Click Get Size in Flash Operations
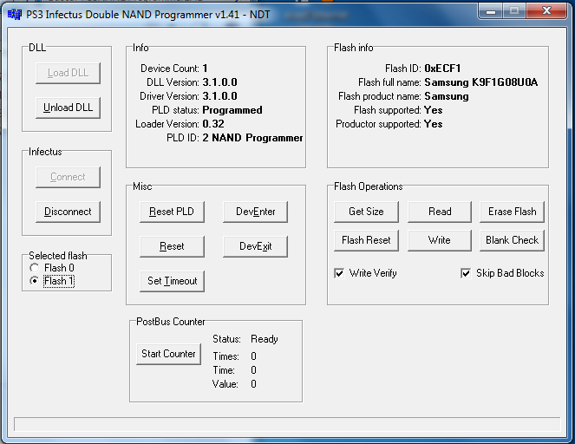This screenshot has height=444, width=575. (366, 212)
